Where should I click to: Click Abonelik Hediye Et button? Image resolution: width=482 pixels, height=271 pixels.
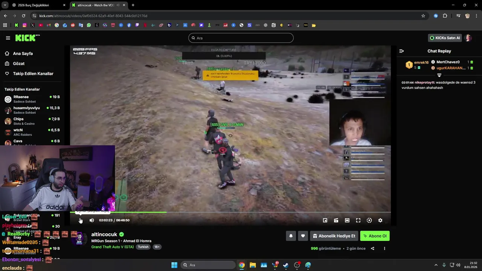[x=334, y=236]
